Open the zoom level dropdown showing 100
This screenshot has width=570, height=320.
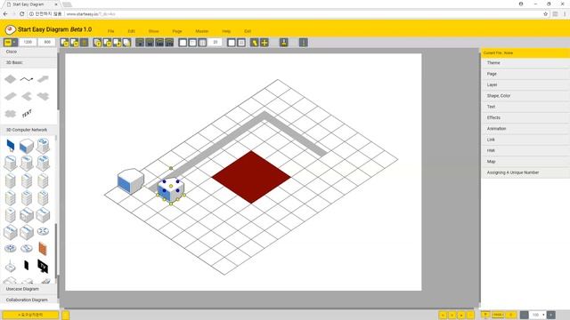538,315
